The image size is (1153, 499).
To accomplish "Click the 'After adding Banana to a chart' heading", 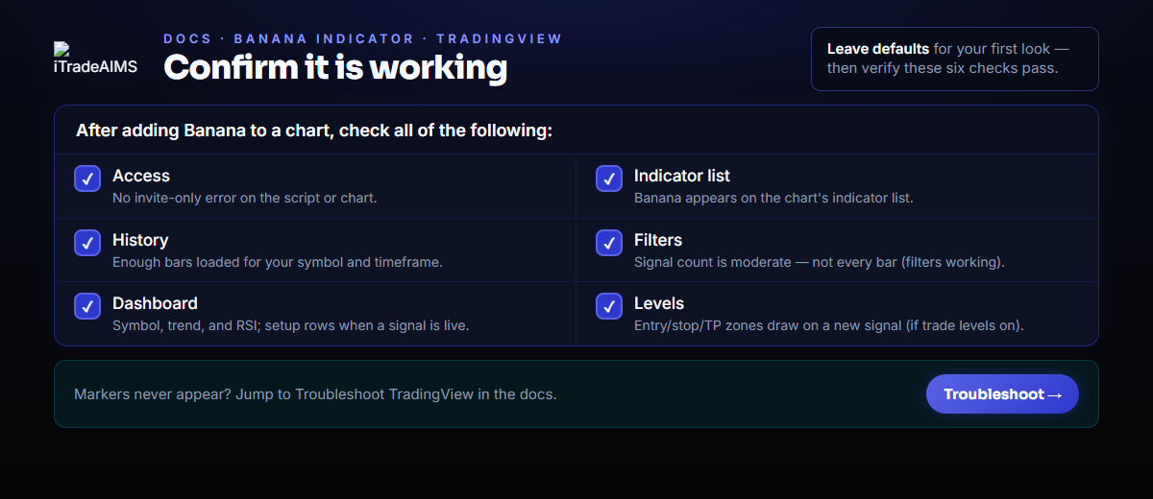I will 314,131.
